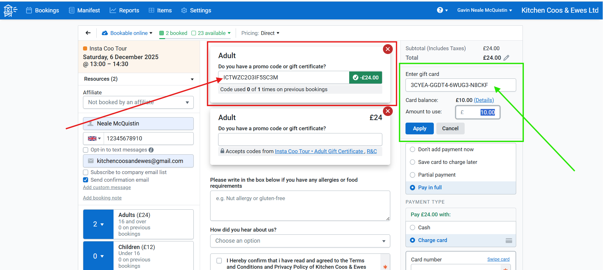Click the second Adult promo code field
603x270 pixels.
300,139
